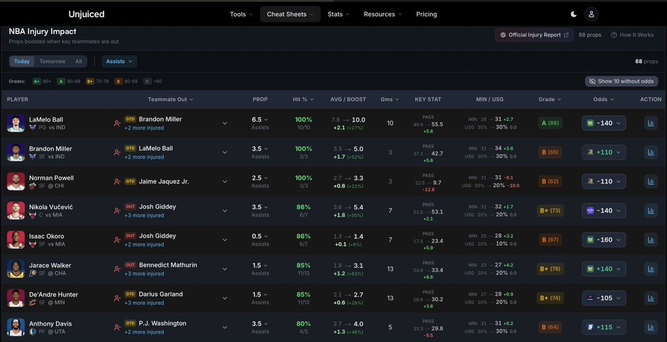The width and height of the screenshot is (667, 342).
Task: Open the Assists stat type dropdown
Action: 120,61
